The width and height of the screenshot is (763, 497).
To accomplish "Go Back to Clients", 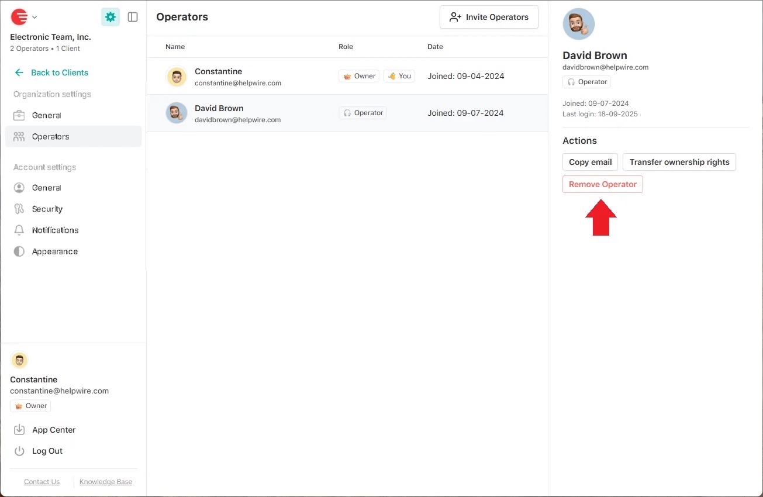I will pyautogui.click(x=51, y=73).
